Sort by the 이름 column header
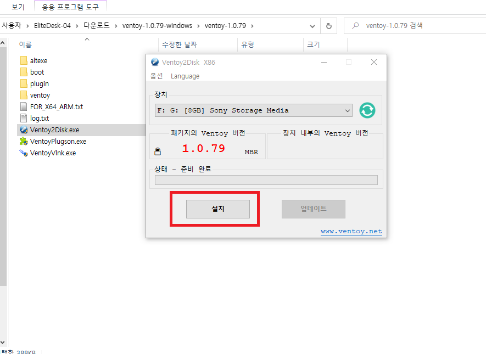This screenshot has width=486, height=354. (x=25, y=44)
